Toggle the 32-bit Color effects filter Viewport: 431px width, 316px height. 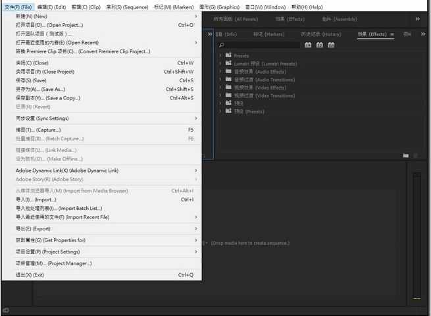pyautogui.click(x=319, y=45)
